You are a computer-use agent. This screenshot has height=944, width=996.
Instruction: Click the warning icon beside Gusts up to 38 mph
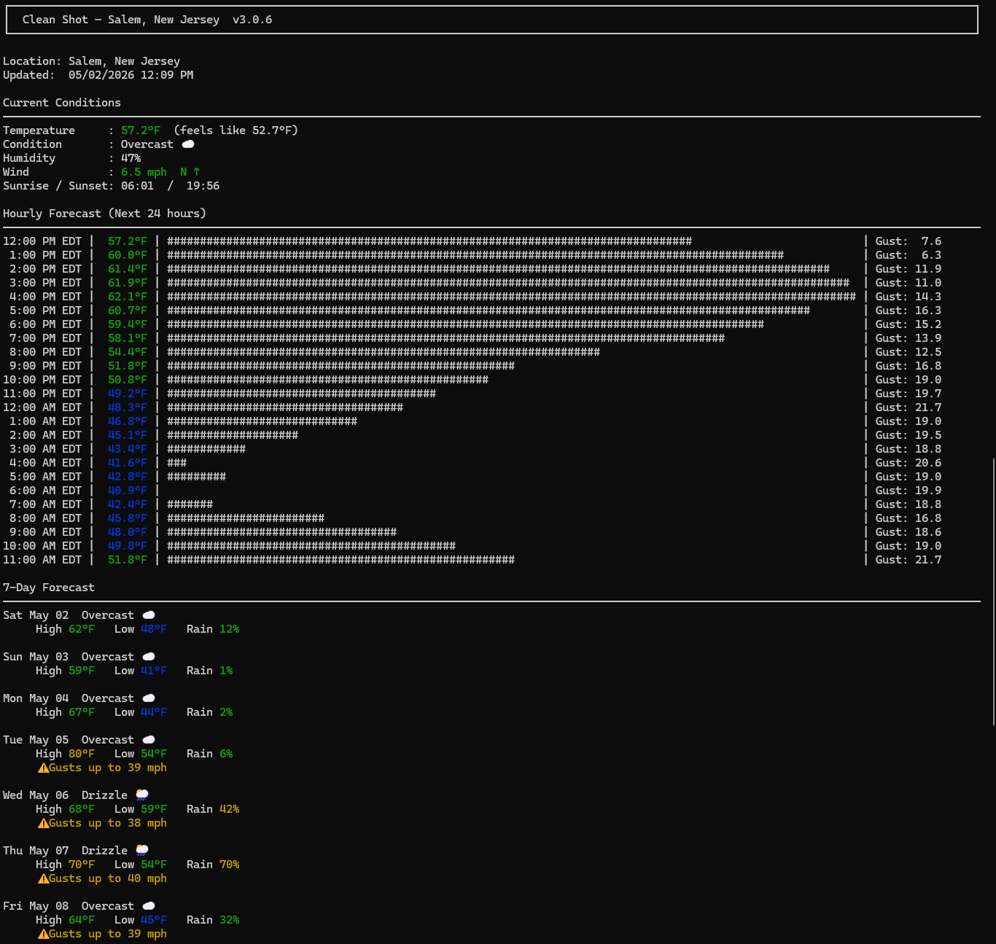(43, 823)
